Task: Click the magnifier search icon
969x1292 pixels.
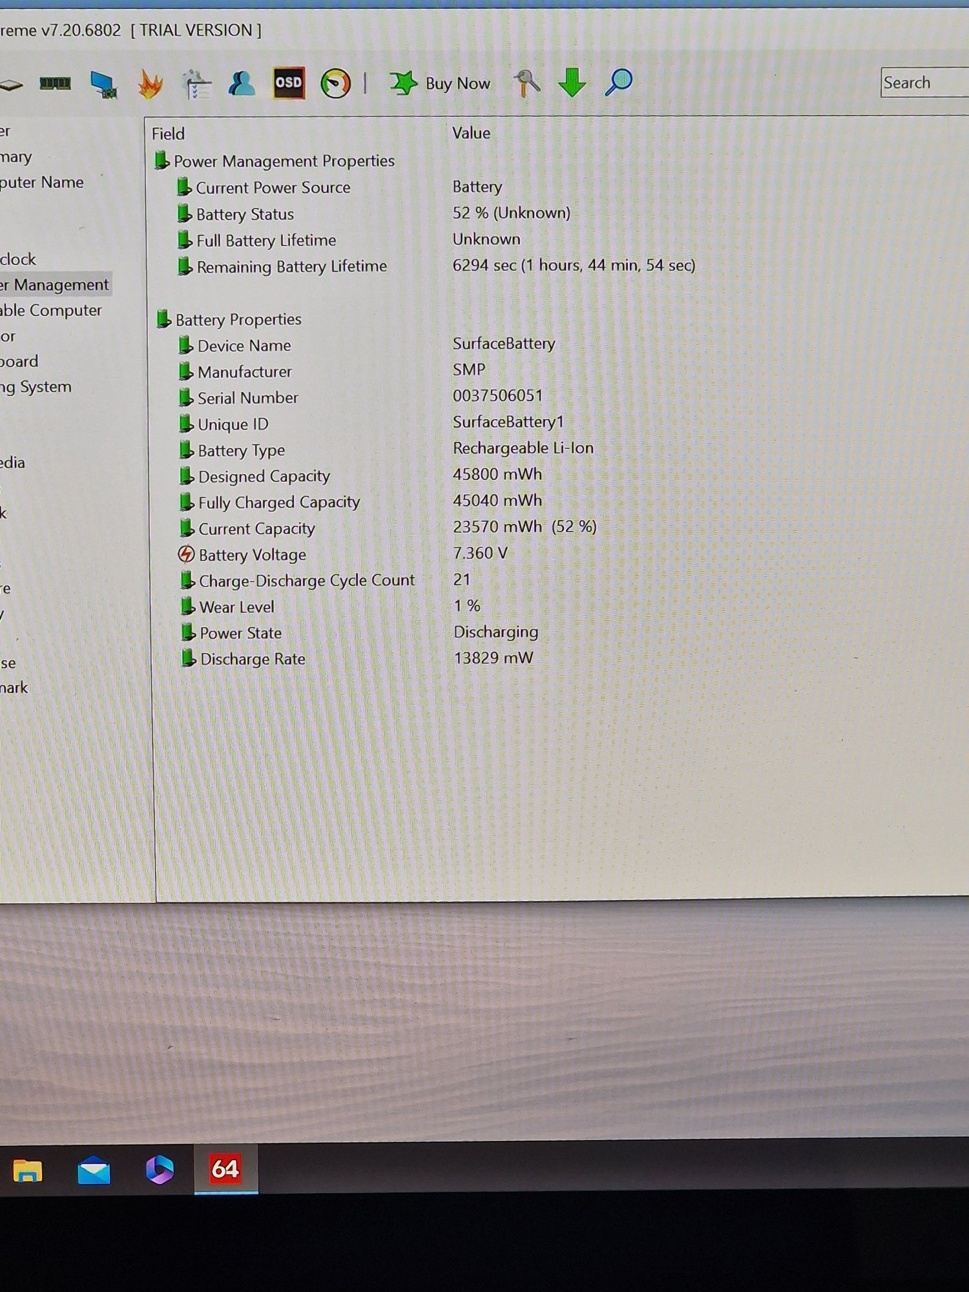Action: tap(618, 82)
